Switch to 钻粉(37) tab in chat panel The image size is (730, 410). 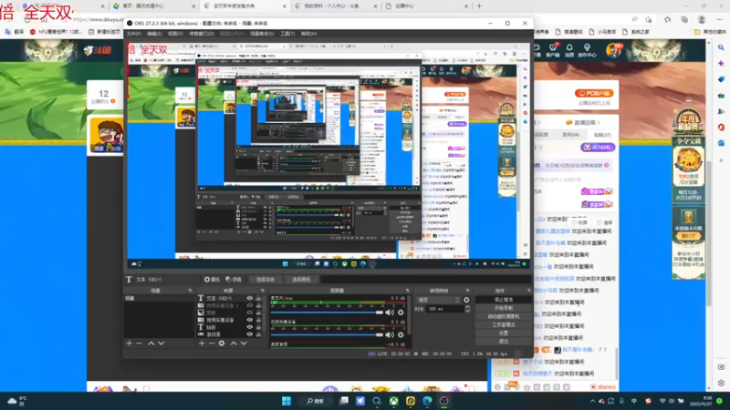(x=602, y=135)
